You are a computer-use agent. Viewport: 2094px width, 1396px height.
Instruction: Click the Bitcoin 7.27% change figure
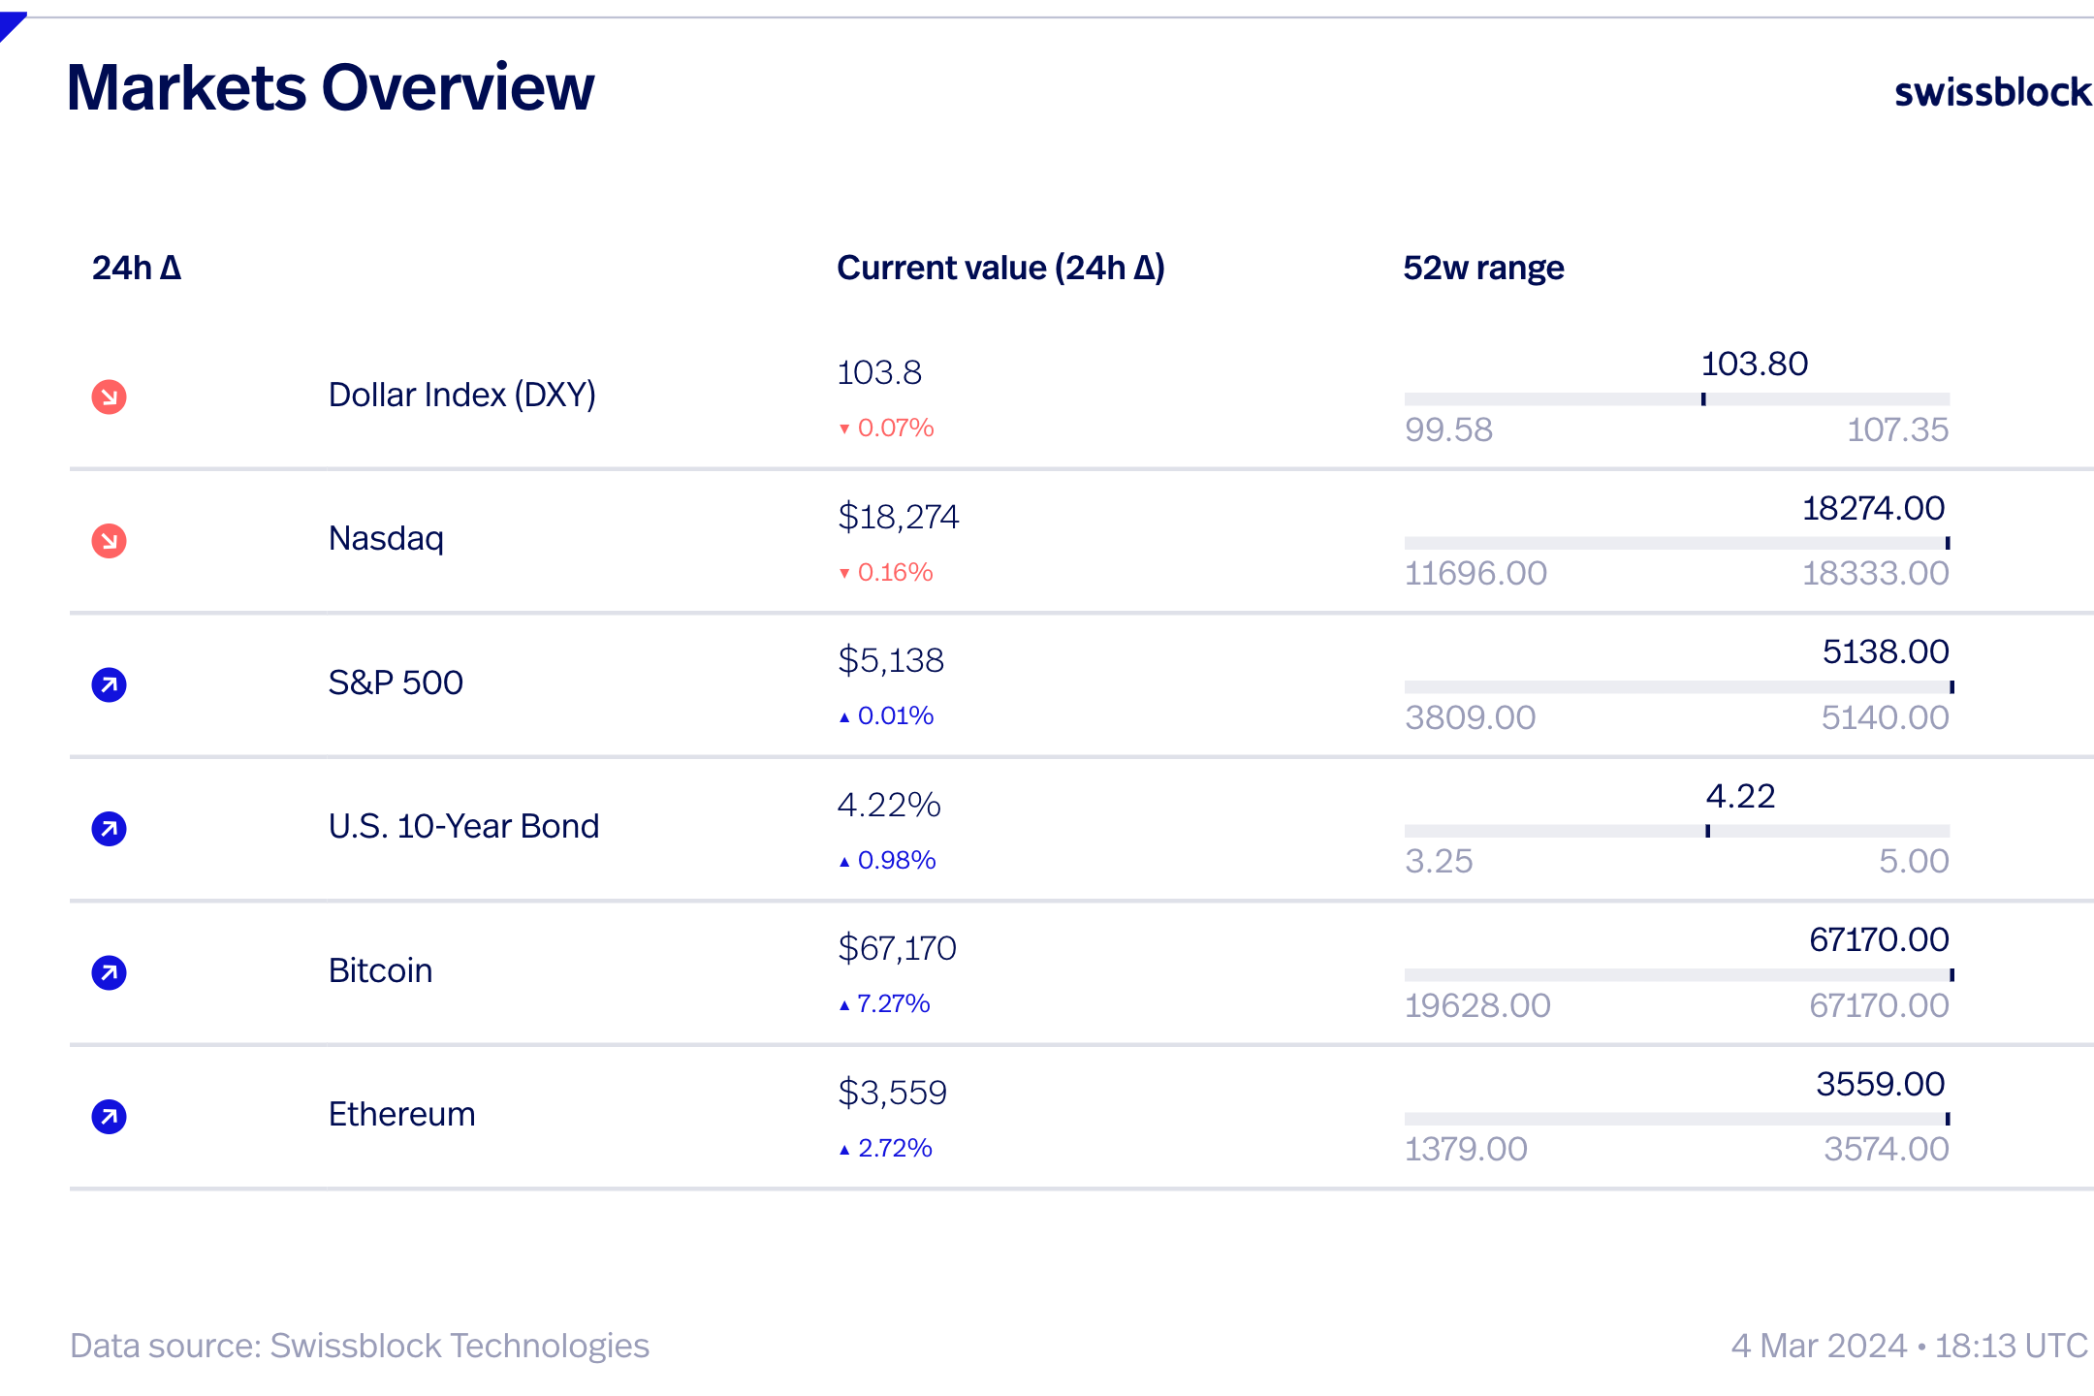(x=893, y=1003)
